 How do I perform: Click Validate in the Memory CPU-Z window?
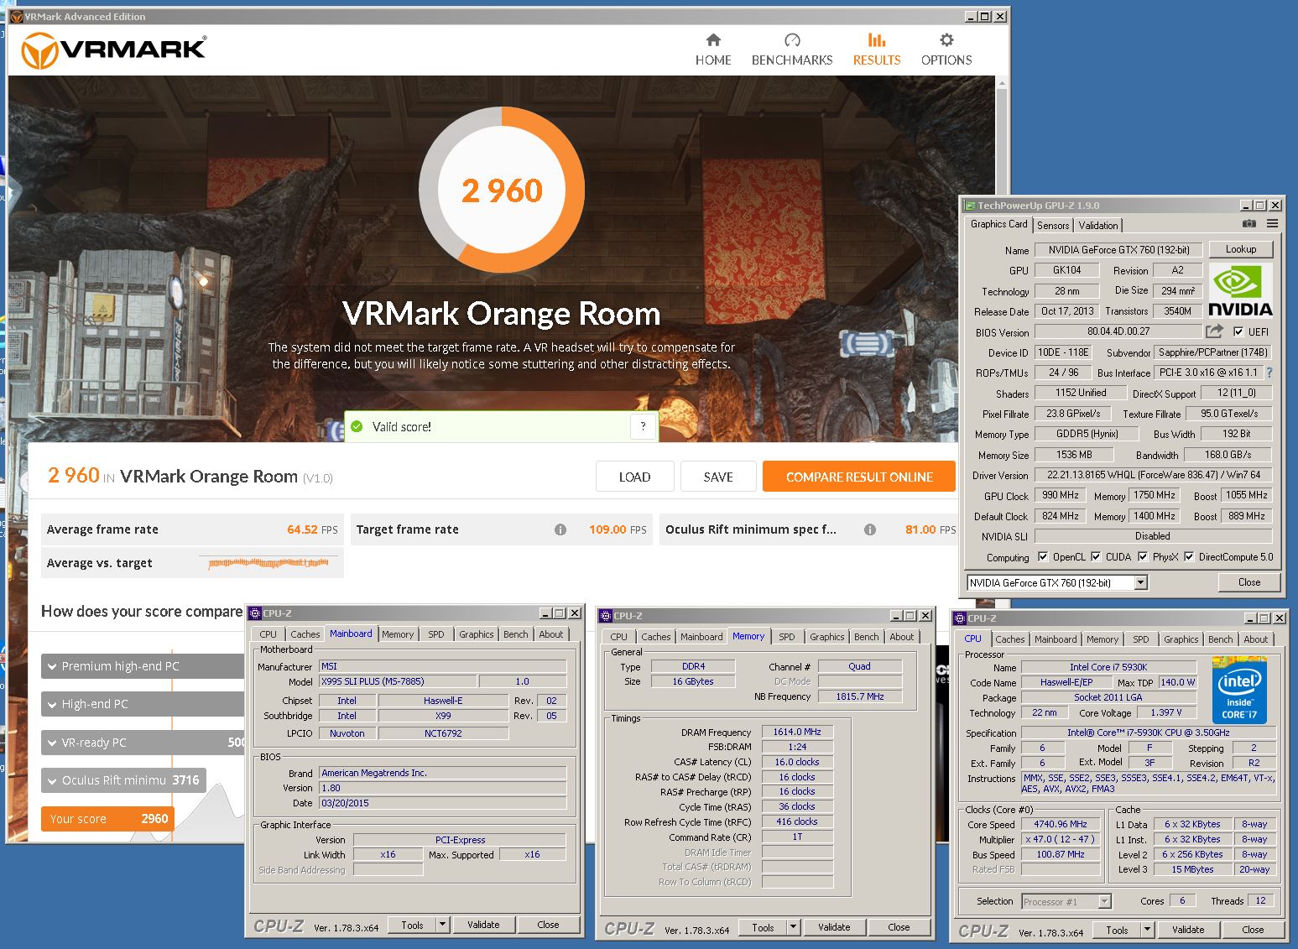pyautogui.click(x=834, y=927)
